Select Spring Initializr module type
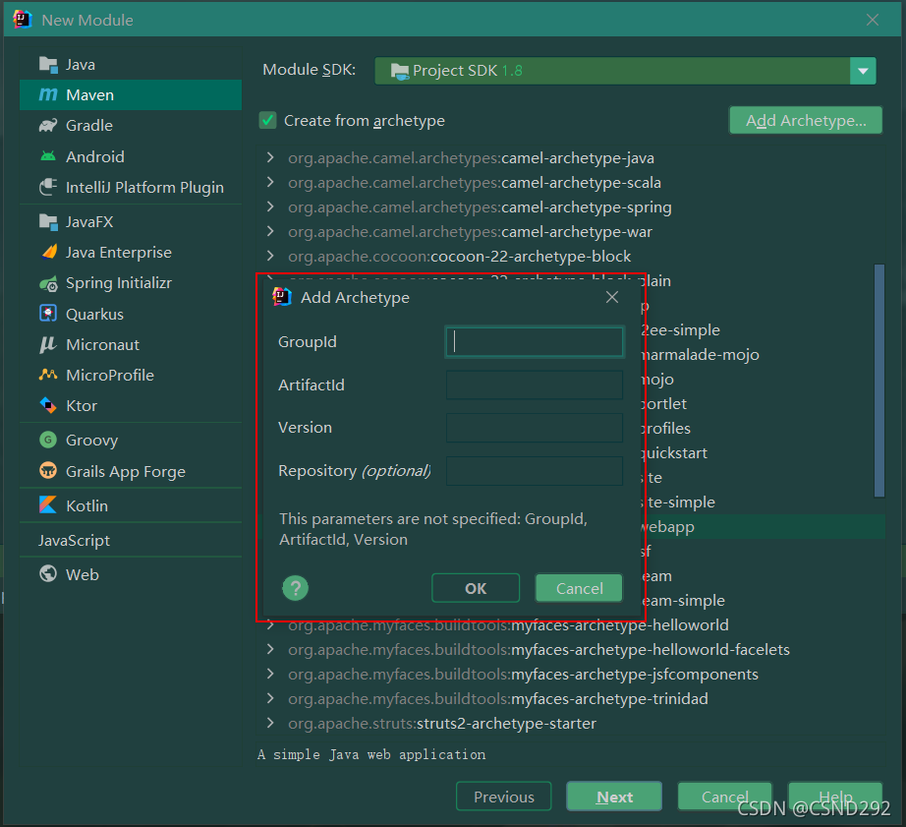906x827 pixels. click(x=131, y=283)
